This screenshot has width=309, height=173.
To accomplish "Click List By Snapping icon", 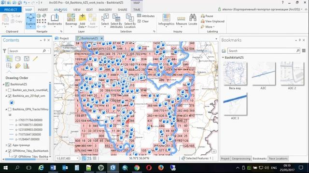I will pyautogui.click(x=9, y=66).
